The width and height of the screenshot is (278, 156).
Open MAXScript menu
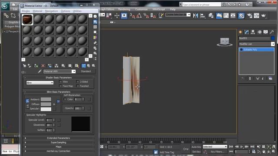tap(159, 9)
